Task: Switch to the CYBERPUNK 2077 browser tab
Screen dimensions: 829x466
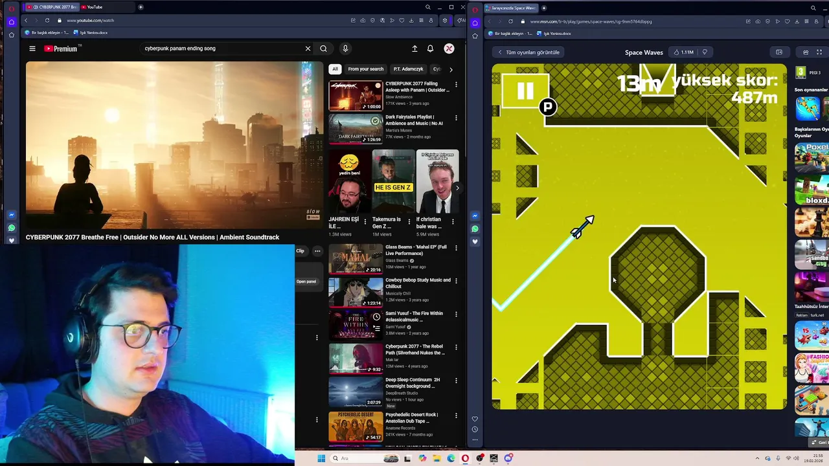Action: pyautogui.click(x=52, y=7)
